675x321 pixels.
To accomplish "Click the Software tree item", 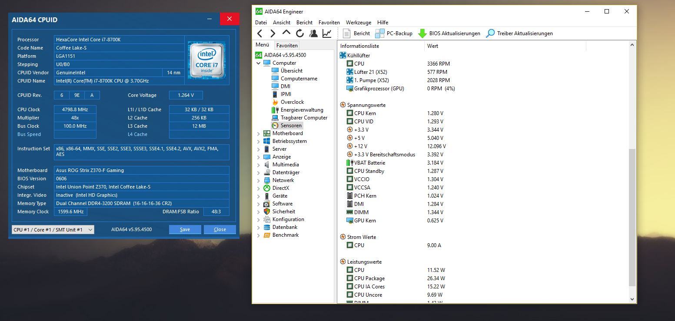I will (x=278, y=204).
